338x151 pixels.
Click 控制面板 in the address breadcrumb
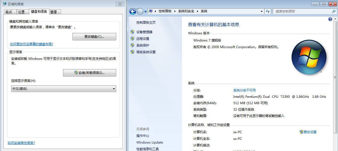[x=165, y=11]
